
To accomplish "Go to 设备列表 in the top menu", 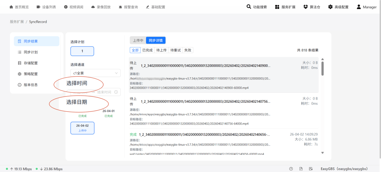I will tap(46, 7).
